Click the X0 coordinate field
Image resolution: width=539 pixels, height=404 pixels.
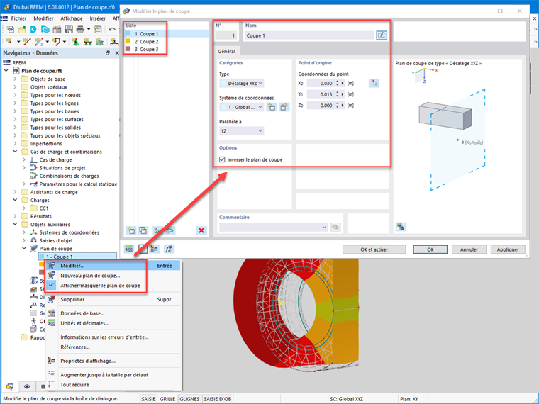click(x=321, y=83)
